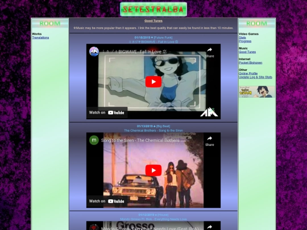307x230 pixels.
Task: Click the Fall In Love embedded video title
Action: 134,52
